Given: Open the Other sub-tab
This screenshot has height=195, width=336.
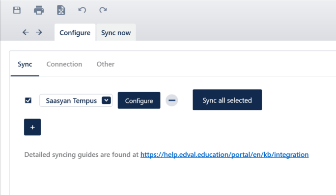Looking at the screenshot, I should tap(106, 64).
